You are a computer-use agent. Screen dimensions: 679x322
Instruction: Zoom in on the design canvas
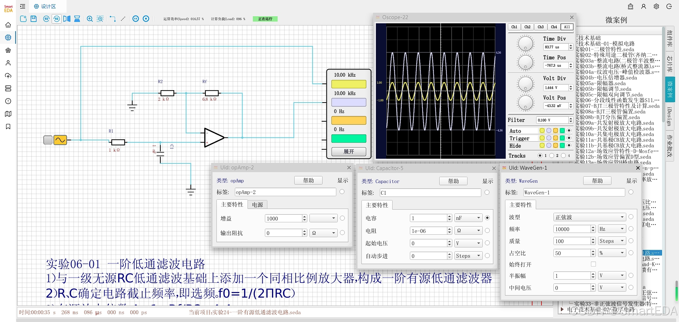[x=90, y=19]
